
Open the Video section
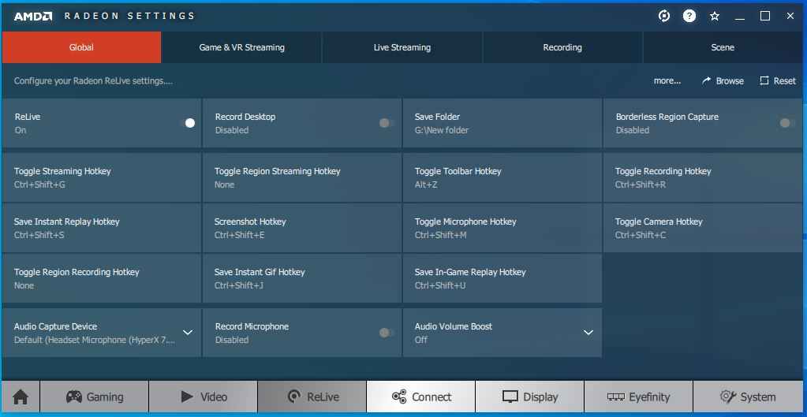tap(204, 397)
